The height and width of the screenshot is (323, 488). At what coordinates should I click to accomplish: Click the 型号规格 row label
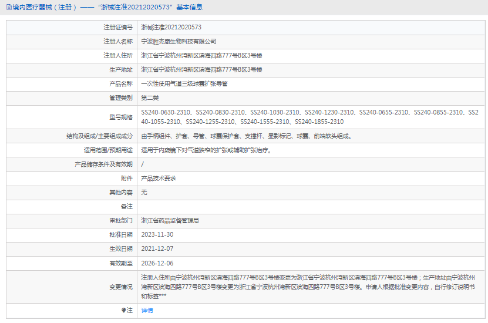click(121, 117)
